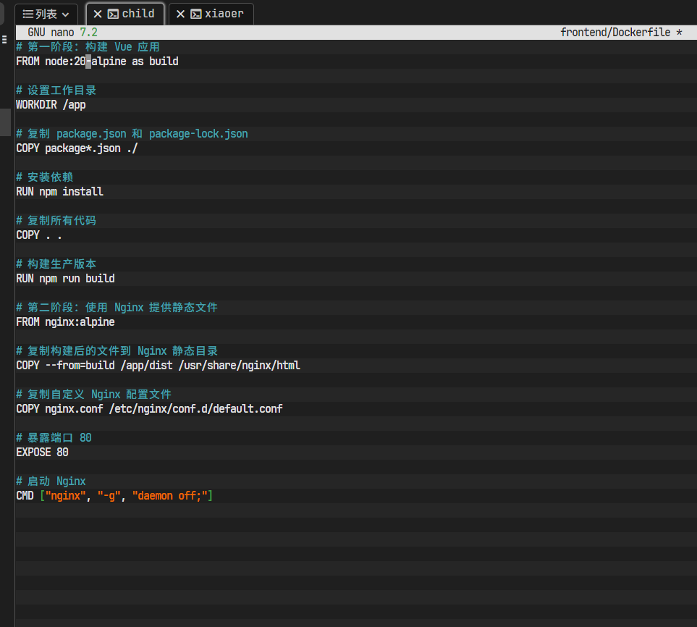Click the 'EXPOSE 80' line
697x627 pixels.
click(42, 453)
